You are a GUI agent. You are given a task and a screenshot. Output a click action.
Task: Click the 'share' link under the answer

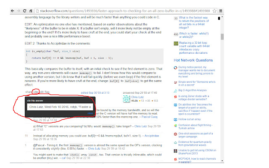(29, 92)
